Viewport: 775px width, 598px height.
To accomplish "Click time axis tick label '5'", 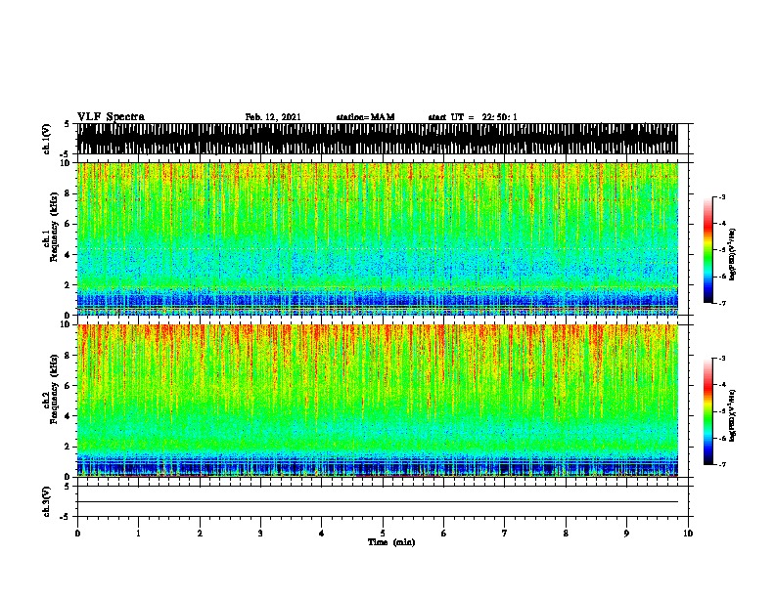I will [x=383, y=534].
